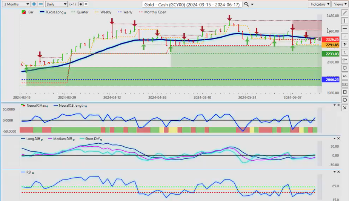
Task: Select the crosshair cursor tool
Action: tap(344, 60)
